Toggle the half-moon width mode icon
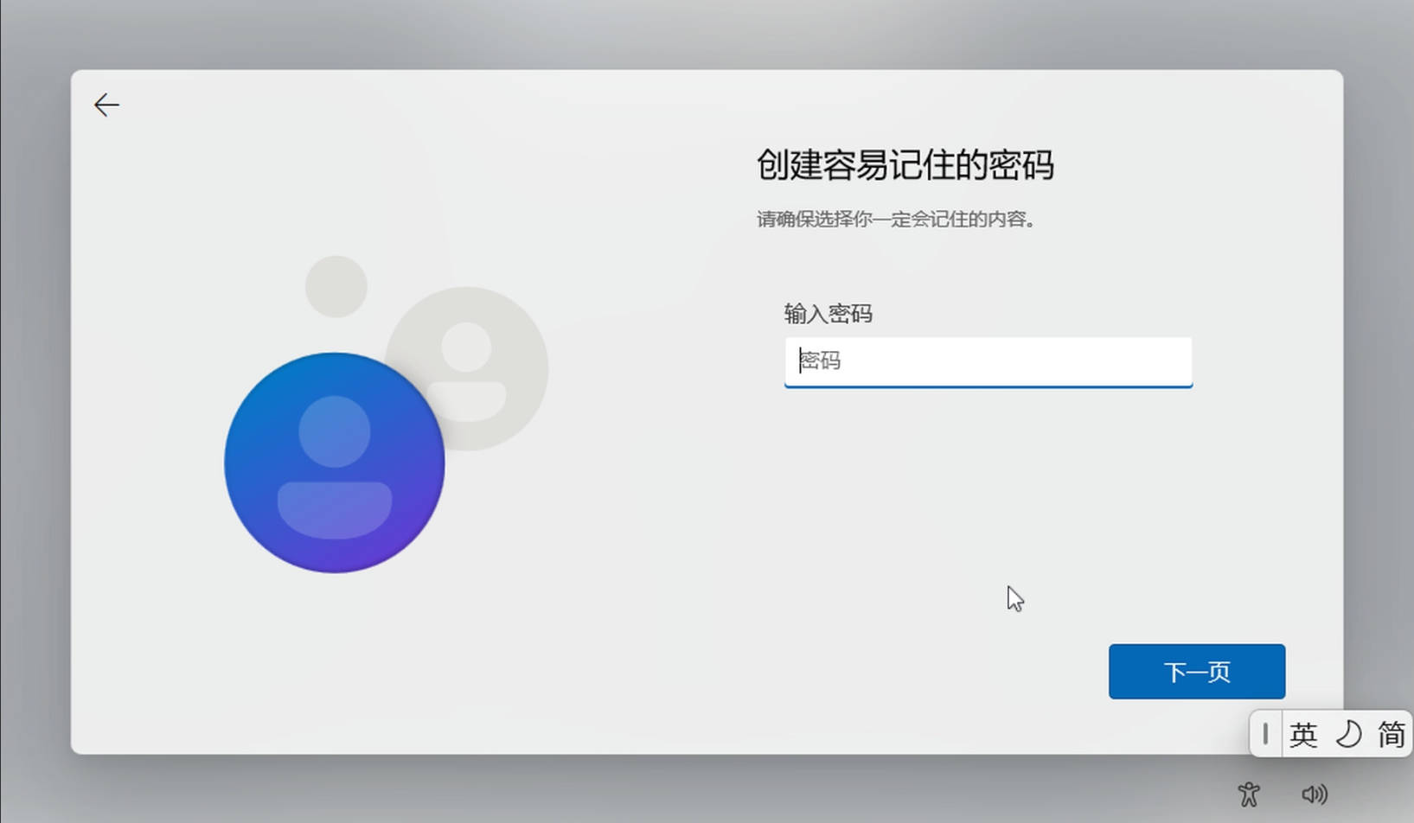Screen dimensions: 1414x823 (1347, 734)
